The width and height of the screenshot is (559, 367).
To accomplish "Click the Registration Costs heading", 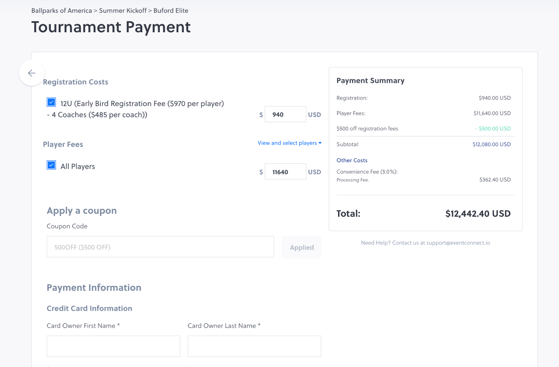I will [75, 82].
